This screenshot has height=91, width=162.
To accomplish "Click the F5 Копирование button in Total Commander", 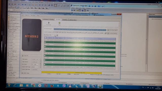I will (63, 83).
